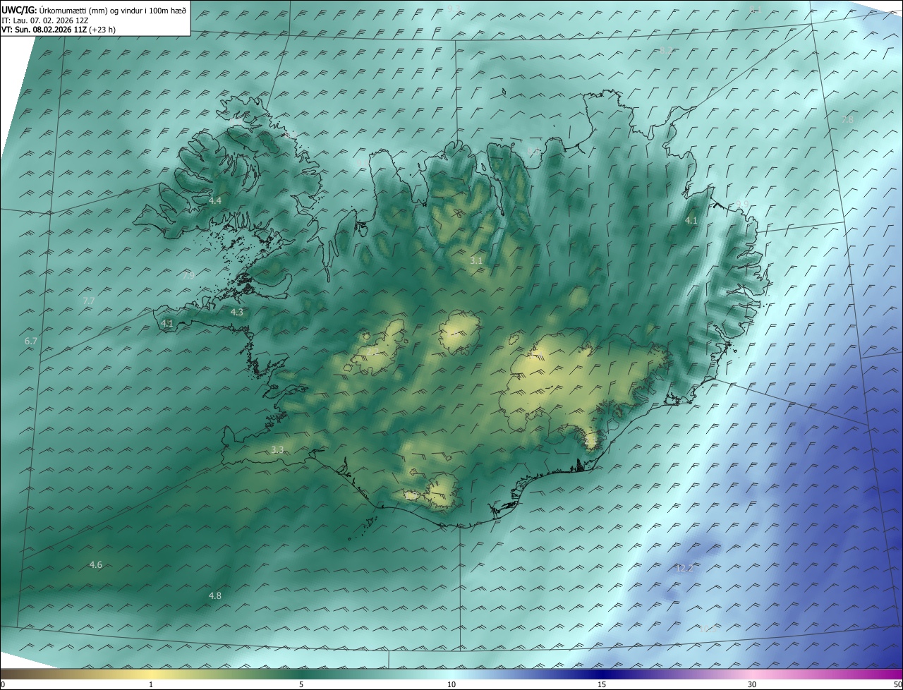Click the 0 tick on the color scale
Screen dimensions: 903x690
(x=3, y=684)
